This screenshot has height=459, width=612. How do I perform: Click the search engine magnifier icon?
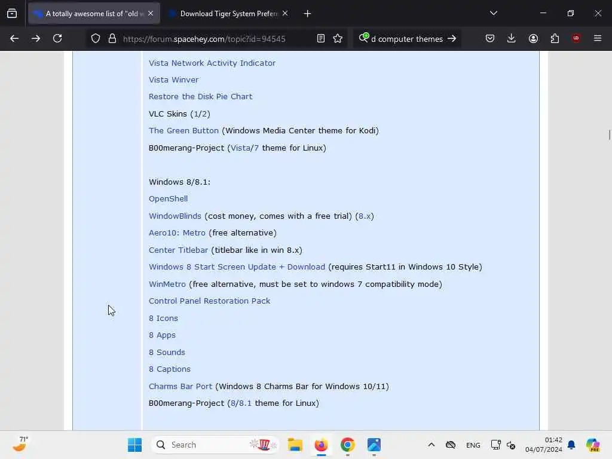pyautogui.click(x=364, y=38)
